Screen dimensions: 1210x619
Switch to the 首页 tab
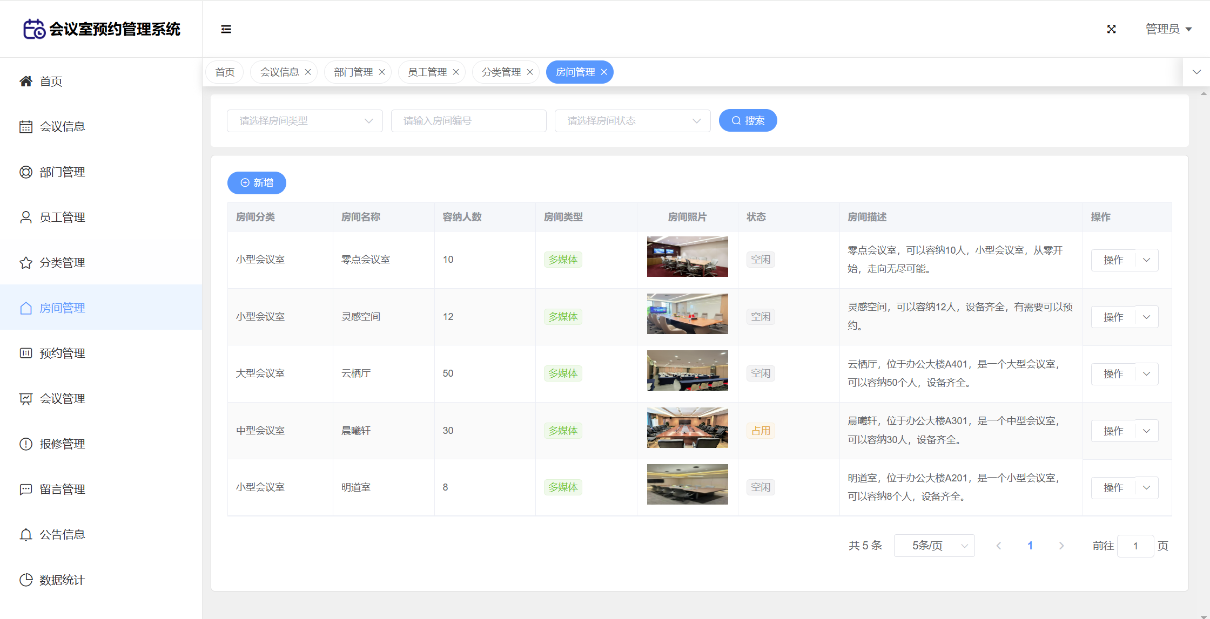pyautogui.click(x=225, y=72)
